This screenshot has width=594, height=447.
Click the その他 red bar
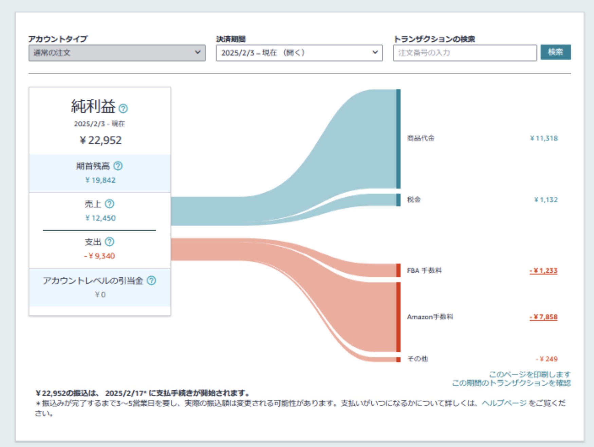[x=398, y=359]
